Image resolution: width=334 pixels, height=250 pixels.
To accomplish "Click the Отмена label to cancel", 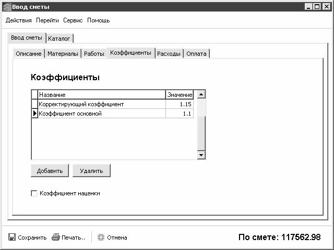I will click(117, 238).
